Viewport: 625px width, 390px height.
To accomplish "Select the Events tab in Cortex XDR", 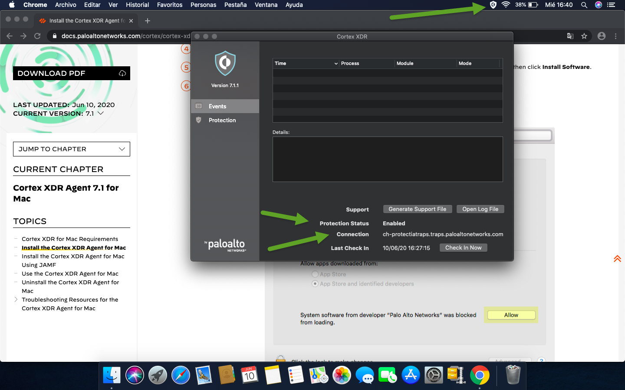I will click(x=225, y=106).
